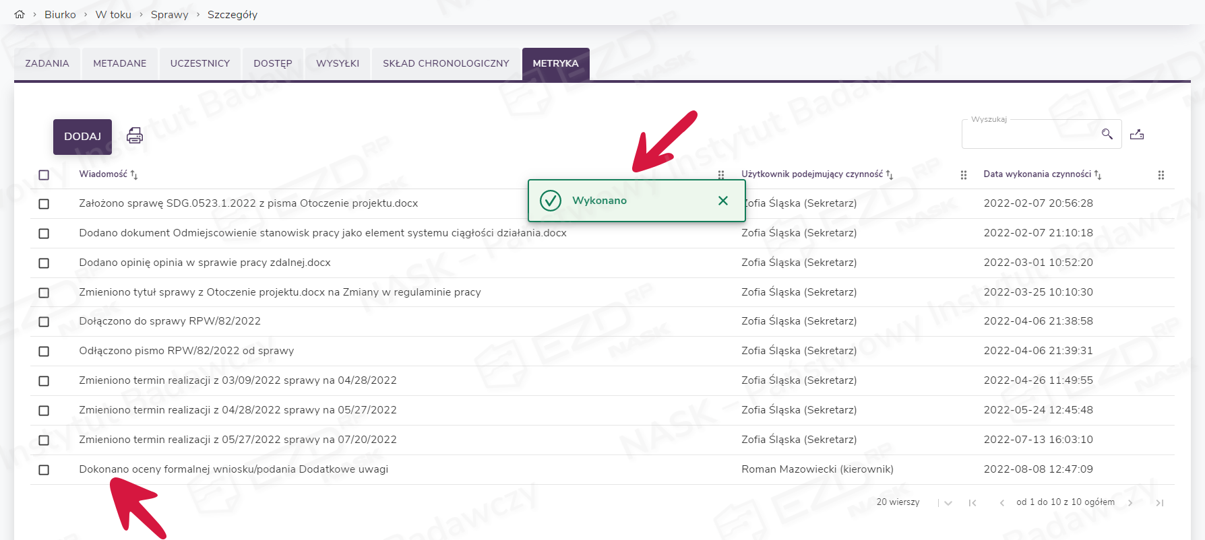Toggle the select-all header checkbox
Screen dimensions: 1205x540
(44, 175)
